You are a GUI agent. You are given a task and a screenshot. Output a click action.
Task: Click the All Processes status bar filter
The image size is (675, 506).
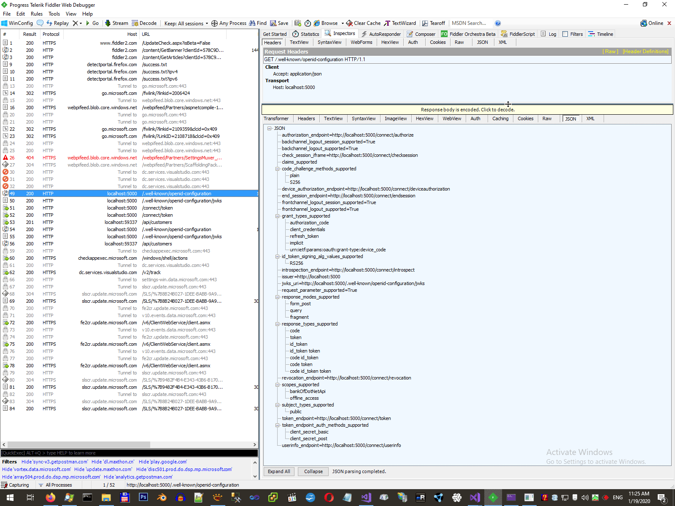pos(55,485)
